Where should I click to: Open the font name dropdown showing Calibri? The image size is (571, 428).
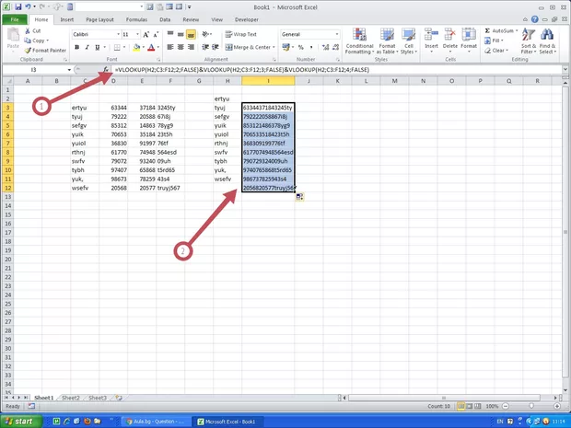click(95, 34)
